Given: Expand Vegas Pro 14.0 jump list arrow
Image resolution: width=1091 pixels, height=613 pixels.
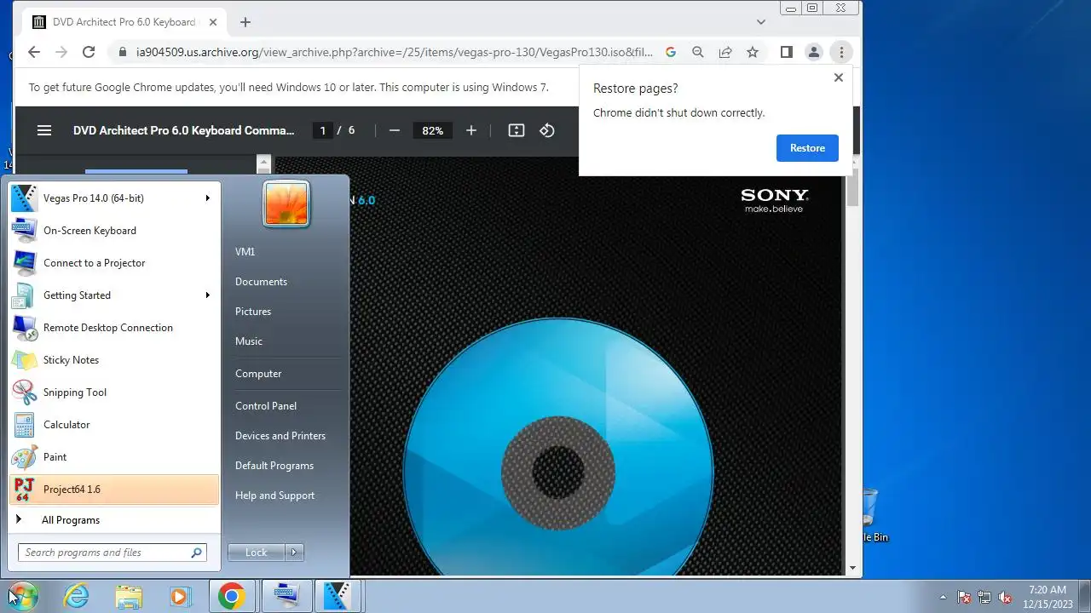Looking at the screenshot, I should pyautogui.click(x=207, y=198).
